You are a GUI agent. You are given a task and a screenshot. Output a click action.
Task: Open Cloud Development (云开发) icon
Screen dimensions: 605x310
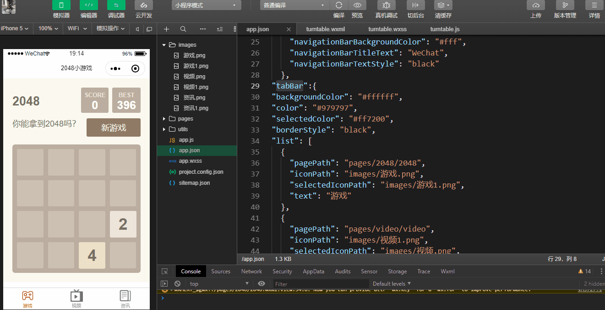coord(144,5)
